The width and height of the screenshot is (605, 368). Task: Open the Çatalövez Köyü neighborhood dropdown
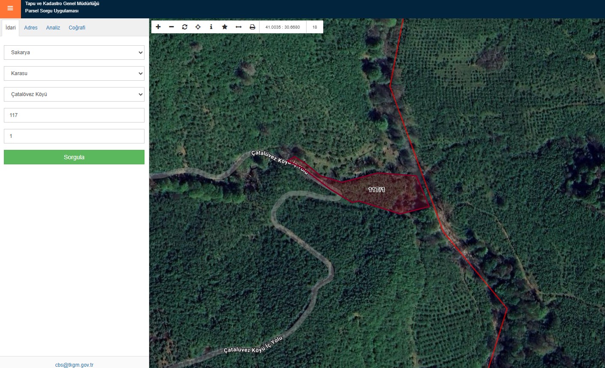pos(74,94)
